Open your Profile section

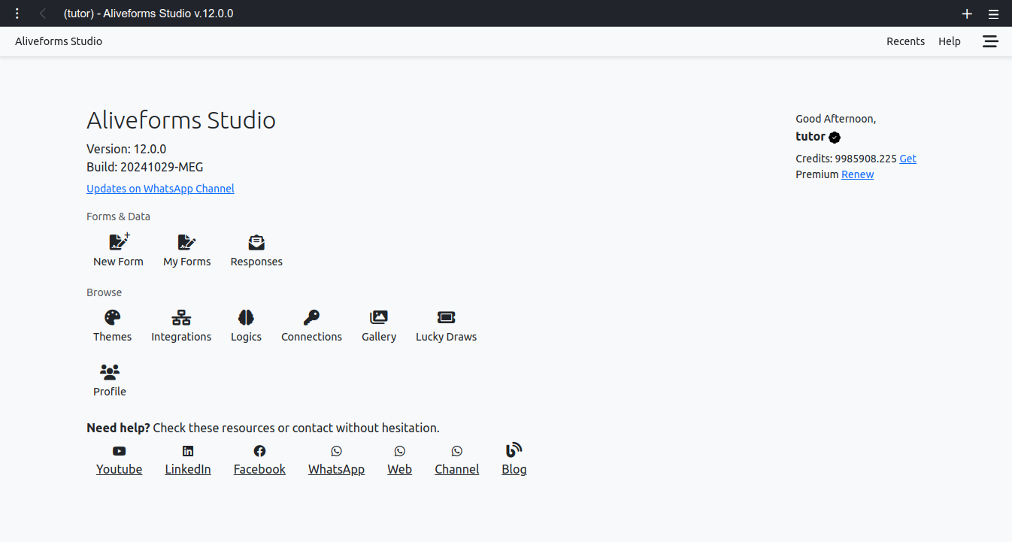click(109, 379)
